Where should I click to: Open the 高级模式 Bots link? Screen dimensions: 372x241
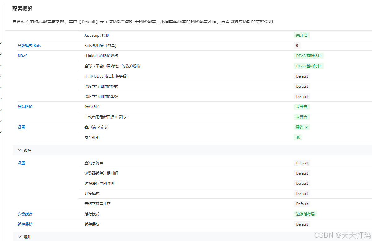(29, 46)
